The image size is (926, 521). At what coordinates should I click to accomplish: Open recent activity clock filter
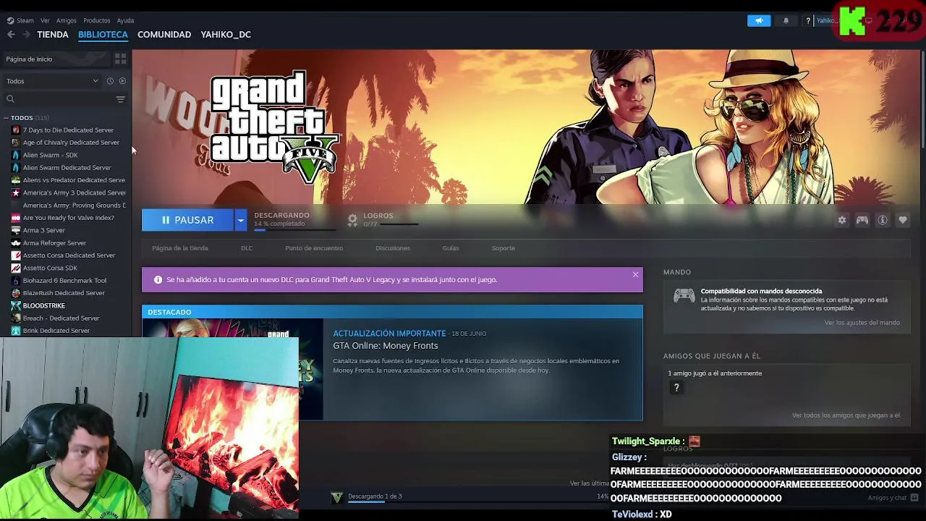[x=110, y=81]
